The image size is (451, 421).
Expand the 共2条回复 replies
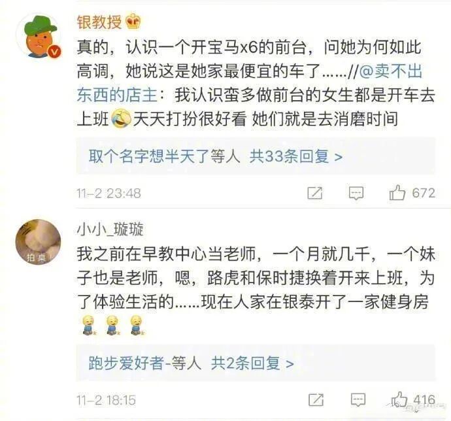(x=252, y=363)
